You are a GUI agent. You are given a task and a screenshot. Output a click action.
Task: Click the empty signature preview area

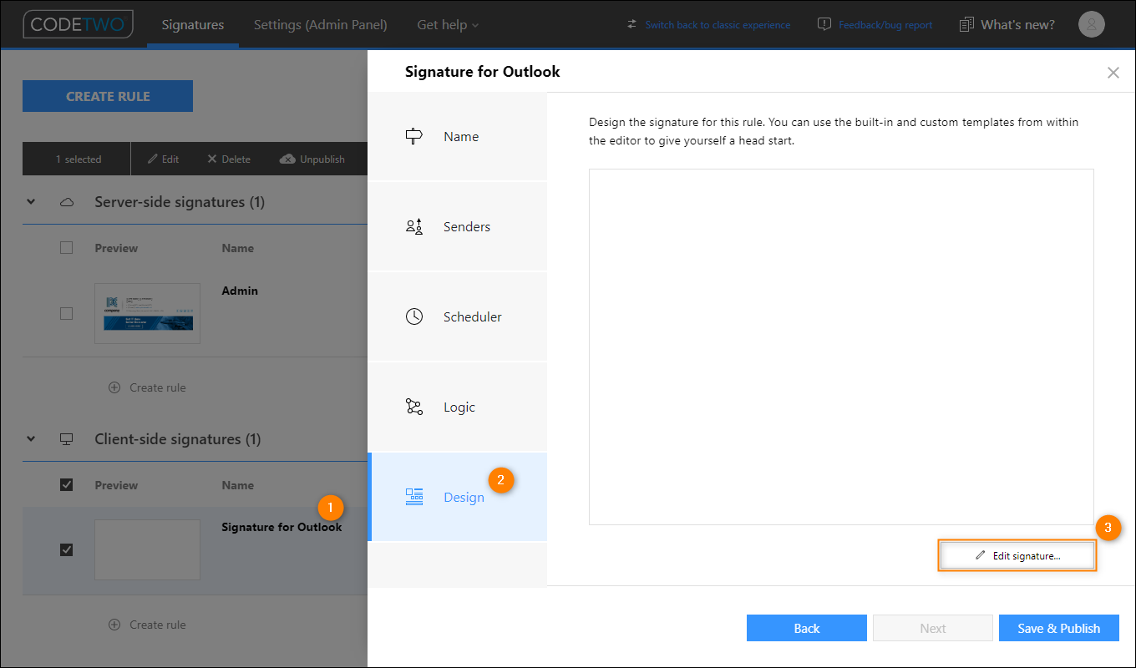click(x=841, y=347)
